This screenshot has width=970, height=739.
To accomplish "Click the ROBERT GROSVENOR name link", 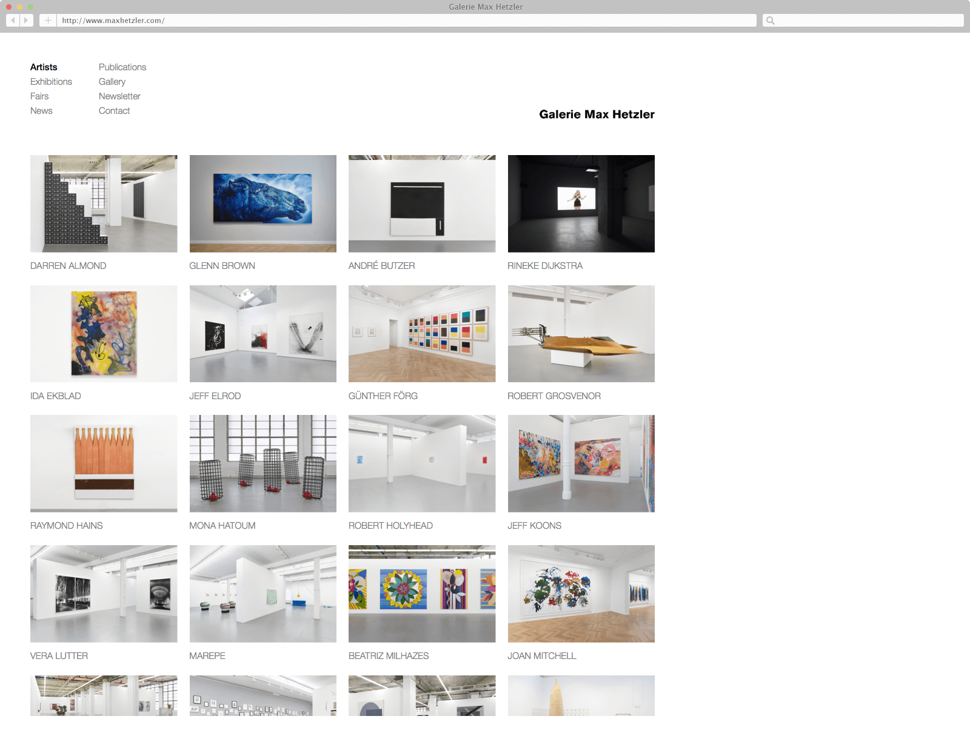I will pyautogui.click(x=554, y=396).
